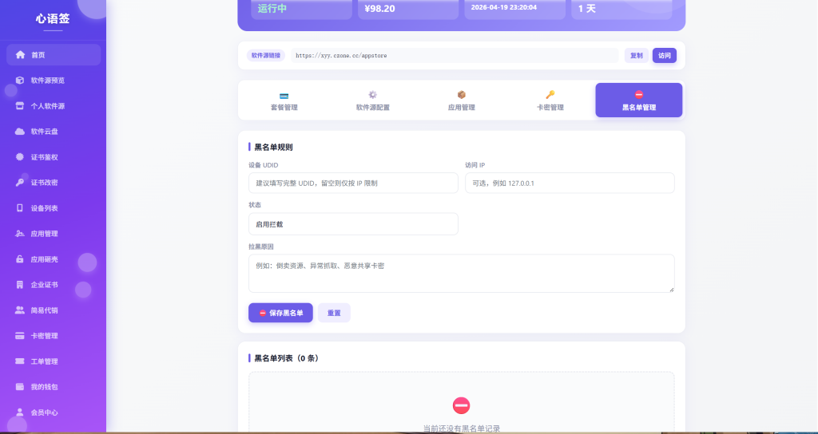Open 设备列表 sidebar entry
The image size is (818, 434).
coord(54,208)
